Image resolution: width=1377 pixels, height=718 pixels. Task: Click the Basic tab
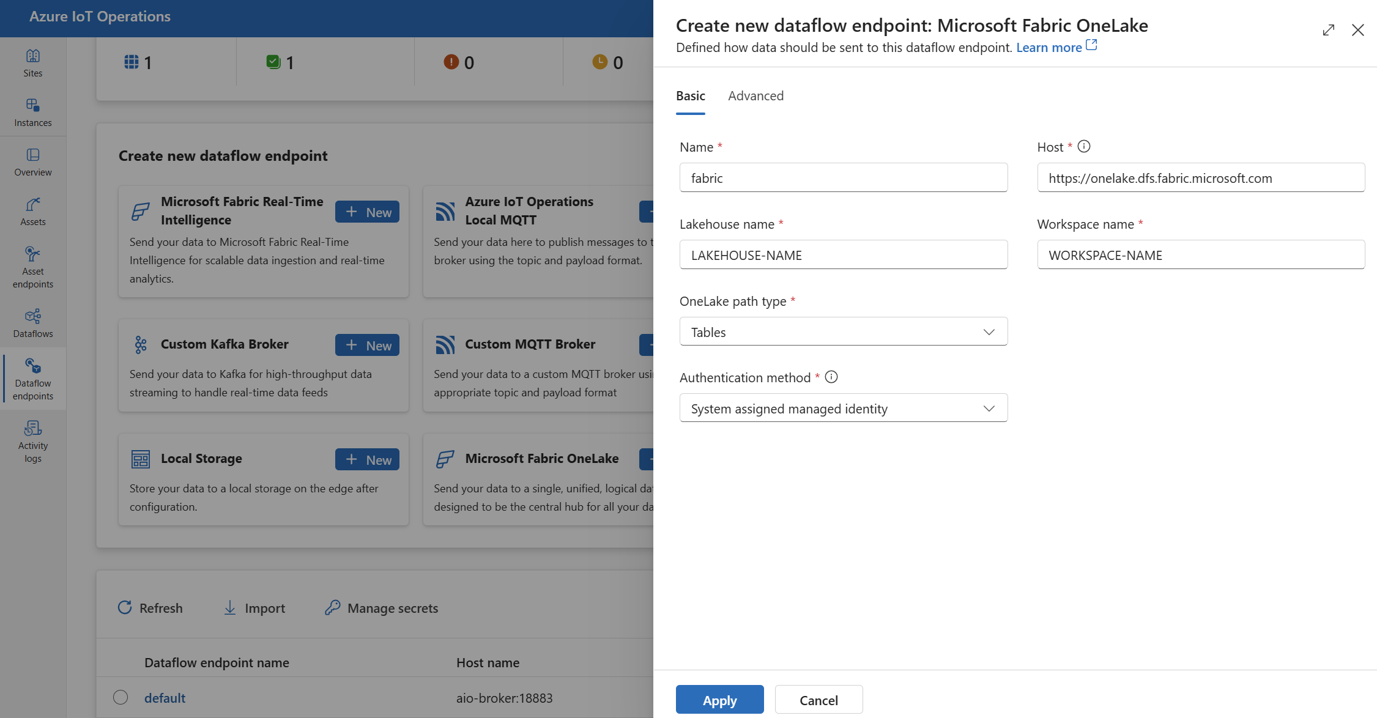point(691,95)
